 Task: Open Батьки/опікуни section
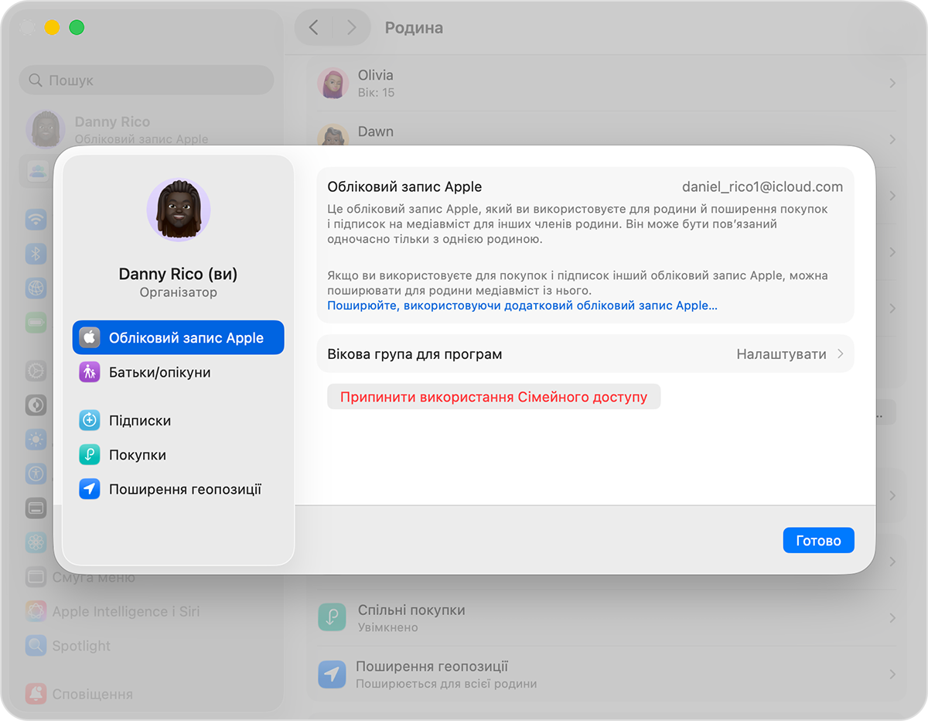coord(159,372)
